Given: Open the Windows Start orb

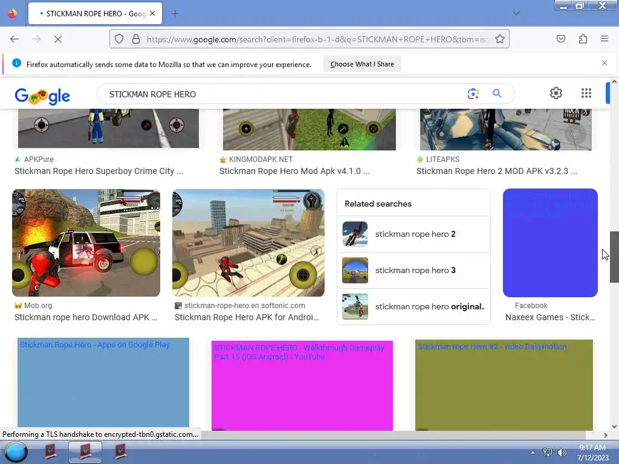Looking at the screenshot, I should (x=16, y=452).
